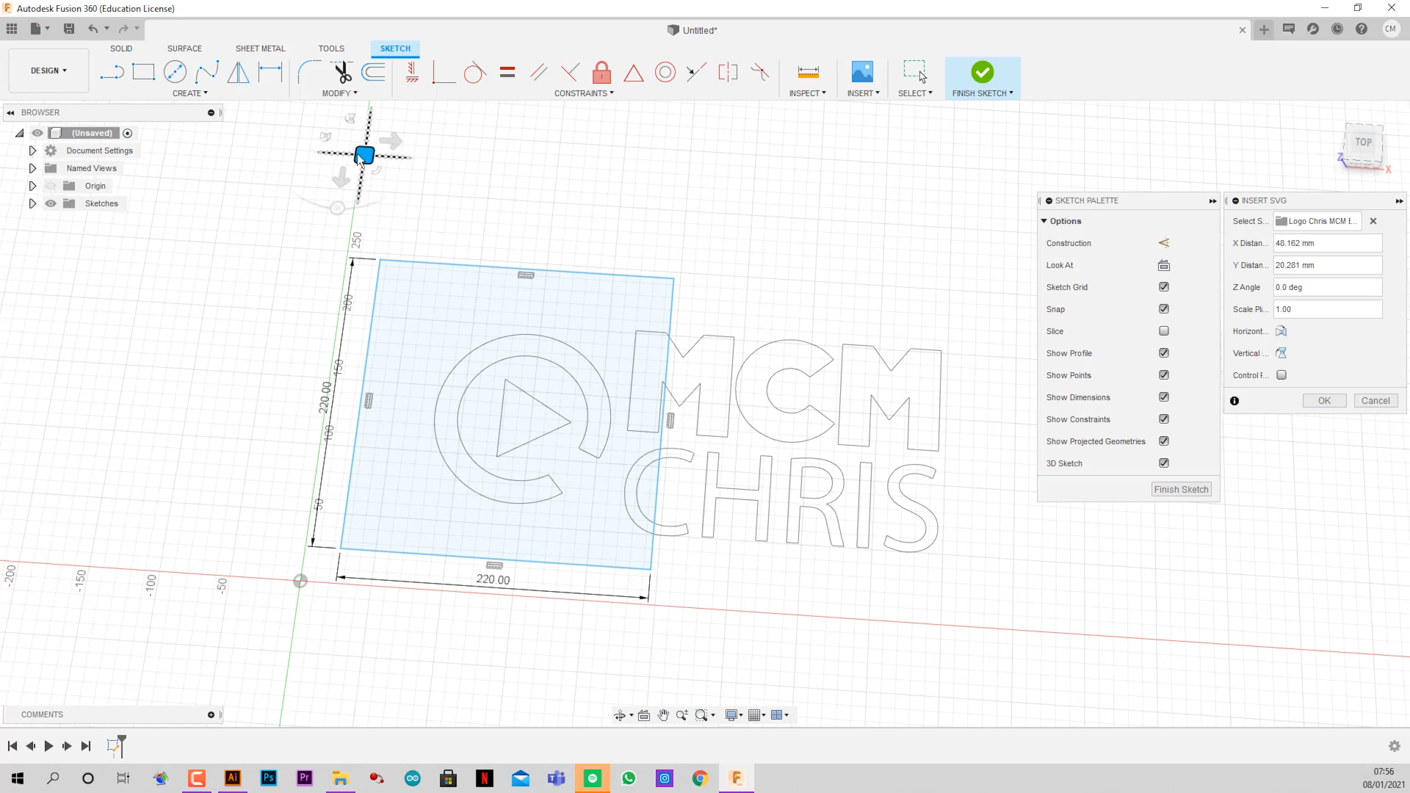The image size is (1410, 793).
Task: Apply the Tangent constraint
Action: tap(474, 72)
